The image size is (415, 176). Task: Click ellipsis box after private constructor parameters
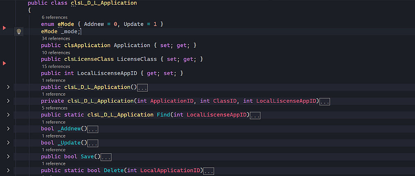(x=325, y=102)
